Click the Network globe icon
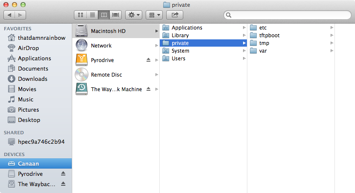The image size is (355, 193). (x=82, y=45)
